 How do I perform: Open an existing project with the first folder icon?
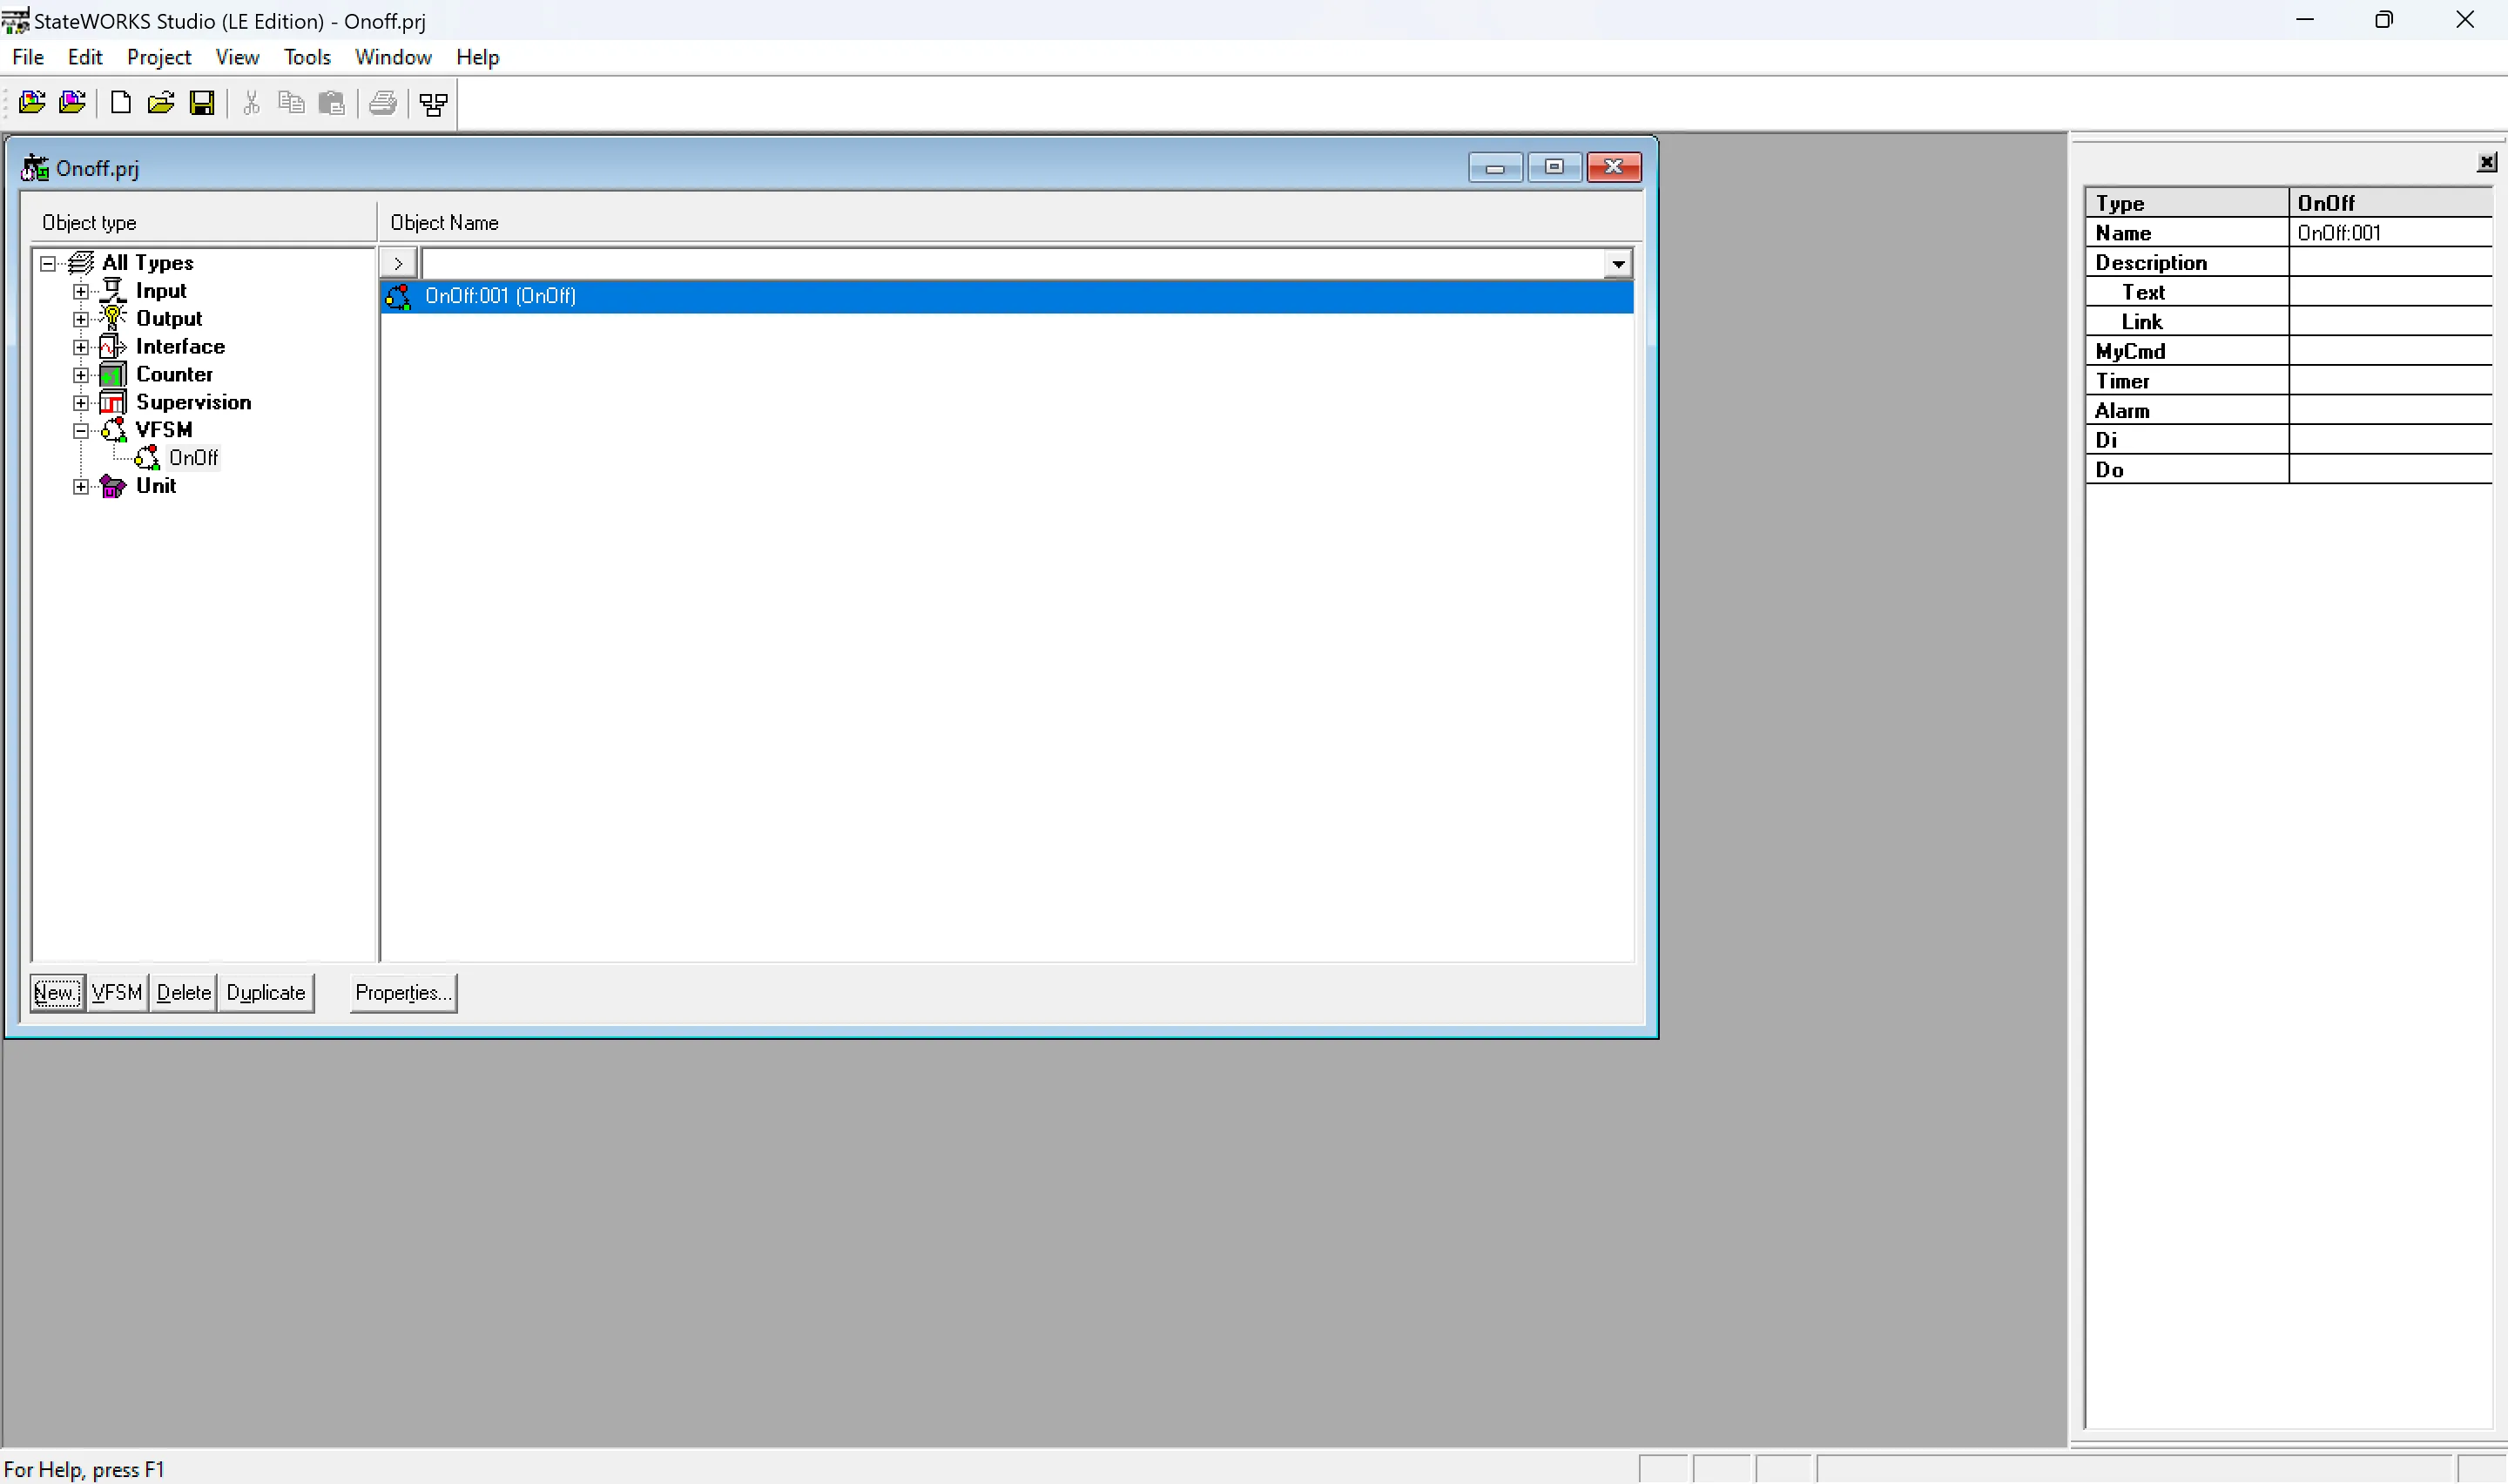click(x=33, y=102)
